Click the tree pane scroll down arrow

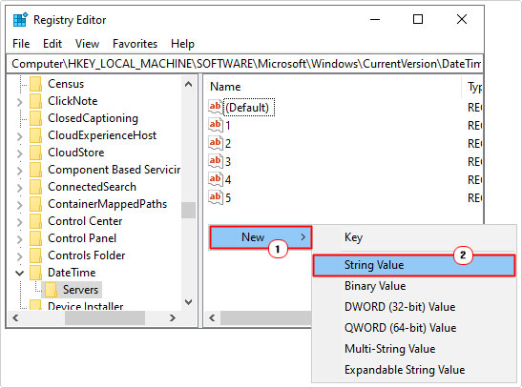point(188,302)
